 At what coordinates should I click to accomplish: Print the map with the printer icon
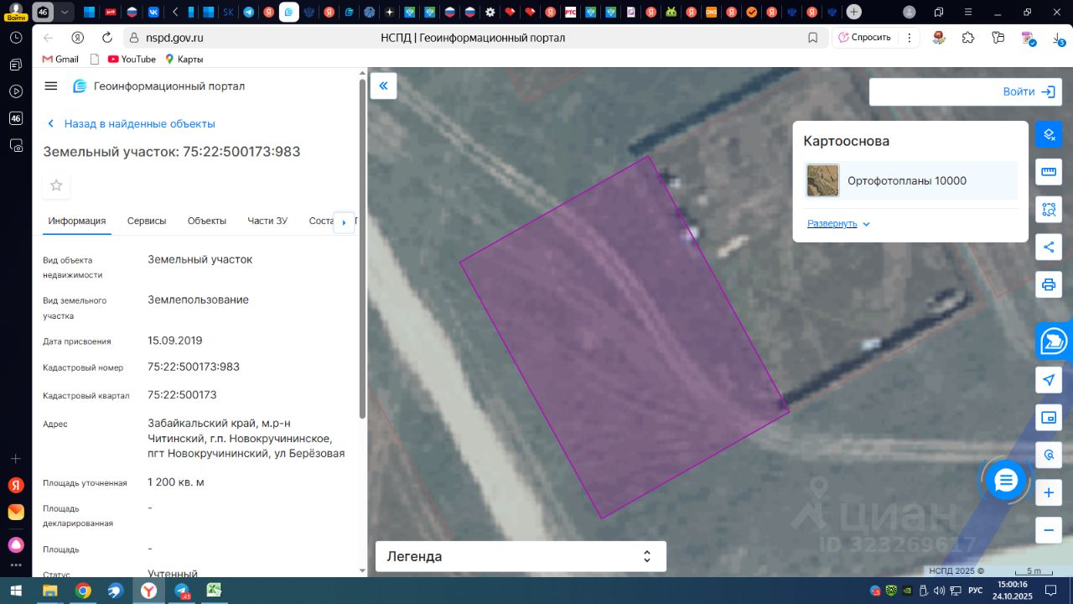[1049, 284]
